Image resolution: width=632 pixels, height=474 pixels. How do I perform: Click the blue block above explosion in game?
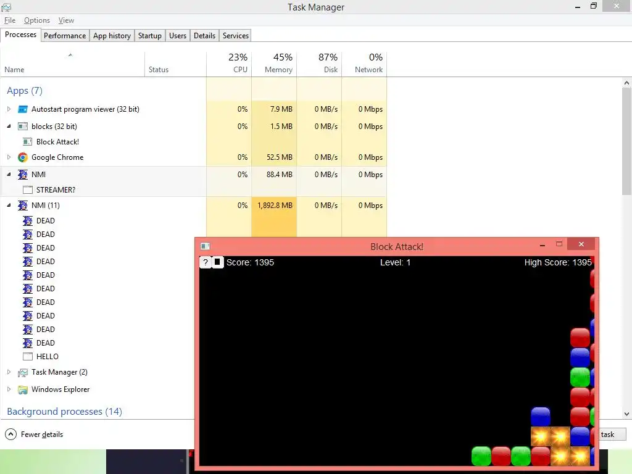[x=541, y=417]
